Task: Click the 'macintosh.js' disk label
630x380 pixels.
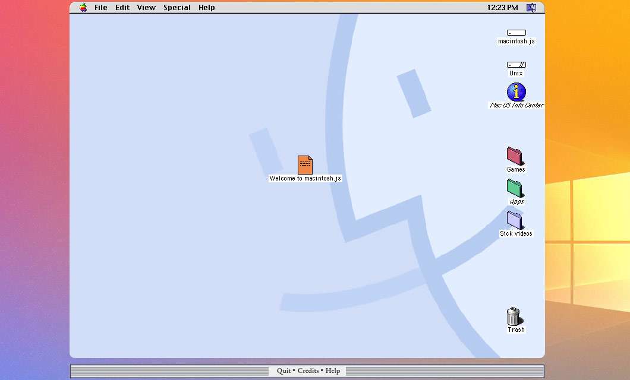Action: pyautogui.click(x=516, y=41)
